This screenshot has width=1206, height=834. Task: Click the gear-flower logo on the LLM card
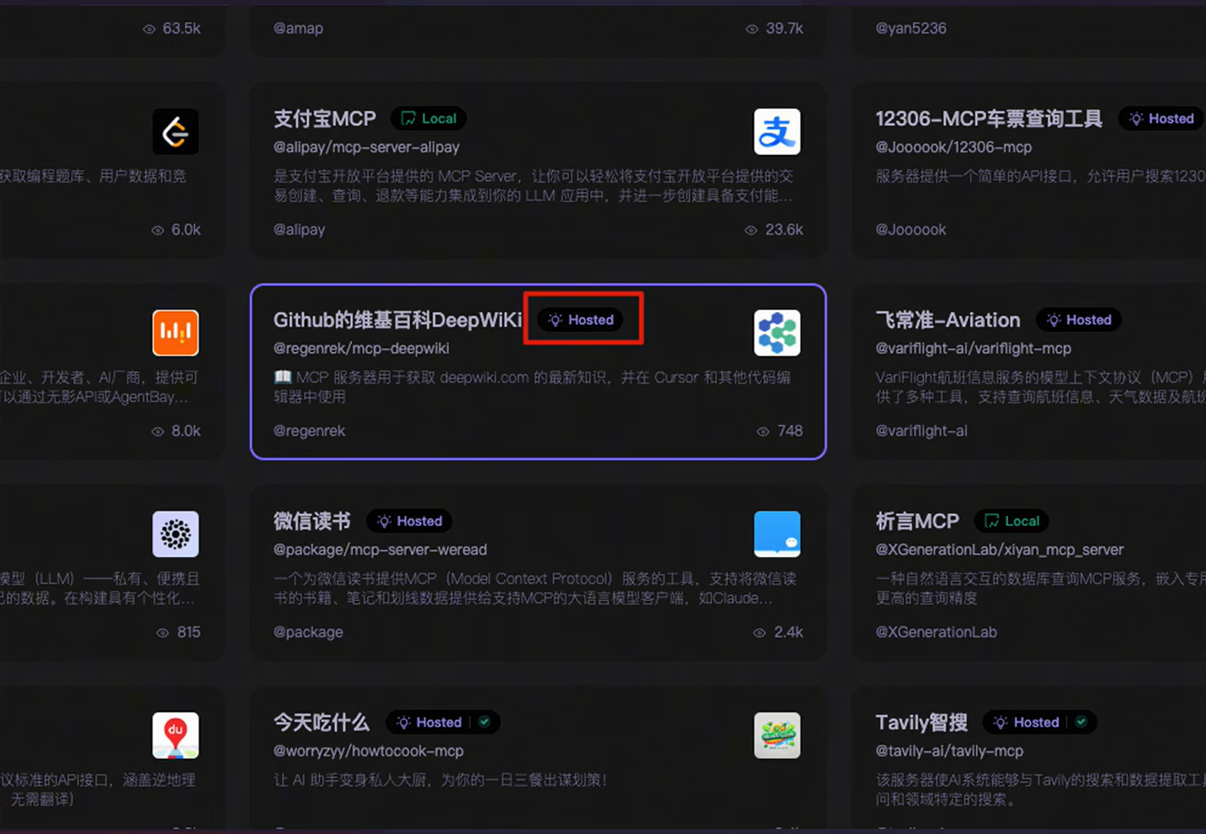pyautogui.click(x=175, y=533)
